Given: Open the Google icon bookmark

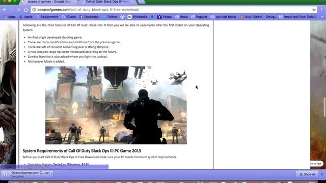Looking at the screenshot, I should (122, 17).
